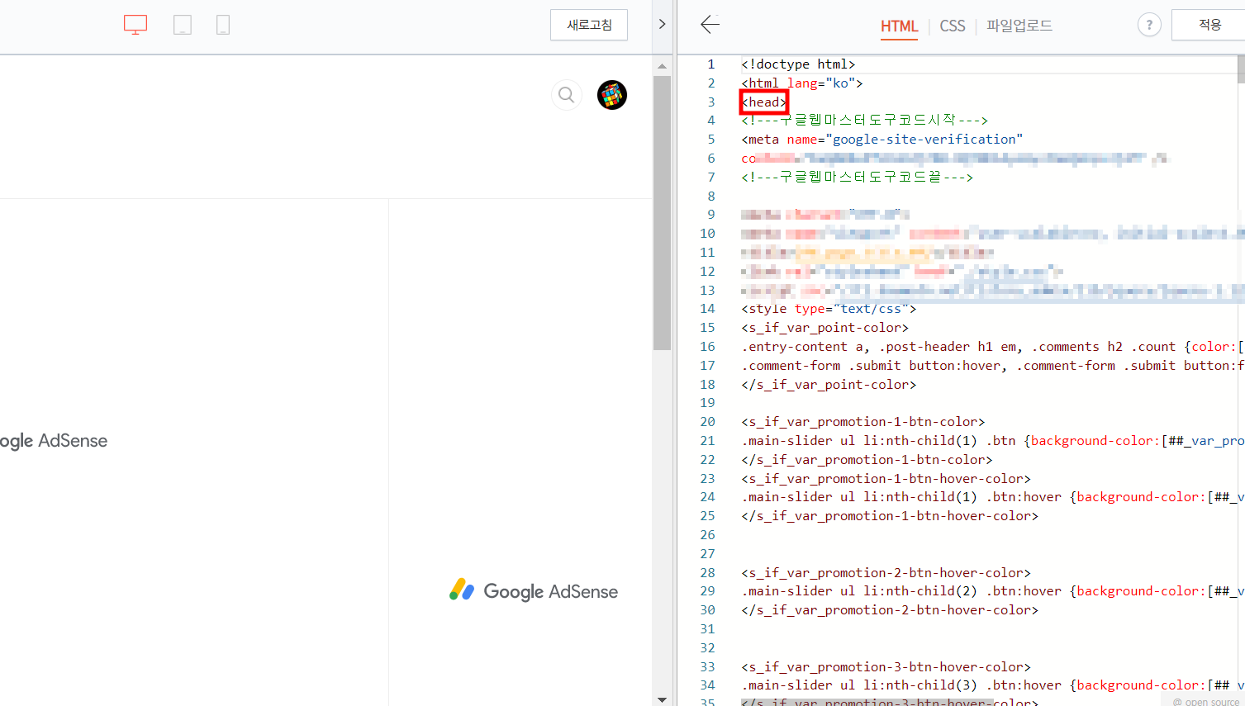Click line number 1 in gutter
The width and height of the screenshot is (1245, 706).
point(710,64)
